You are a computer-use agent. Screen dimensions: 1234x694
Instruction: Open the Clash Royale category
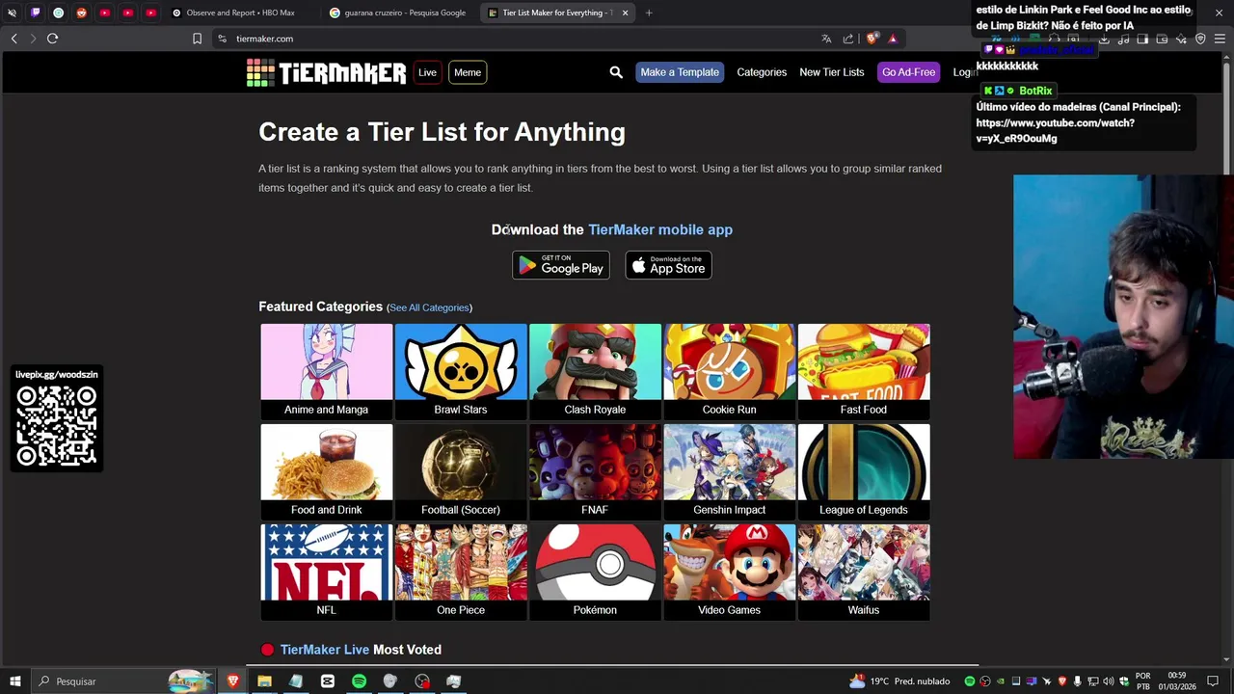coord(595,371)
